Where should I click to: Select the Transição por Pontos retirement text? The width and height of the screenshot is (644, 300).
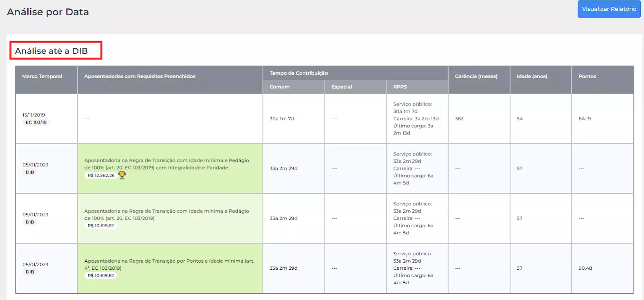(x=169, y=265)
